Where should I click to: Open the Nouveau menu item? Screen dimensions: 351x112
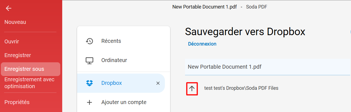point(15,22)
